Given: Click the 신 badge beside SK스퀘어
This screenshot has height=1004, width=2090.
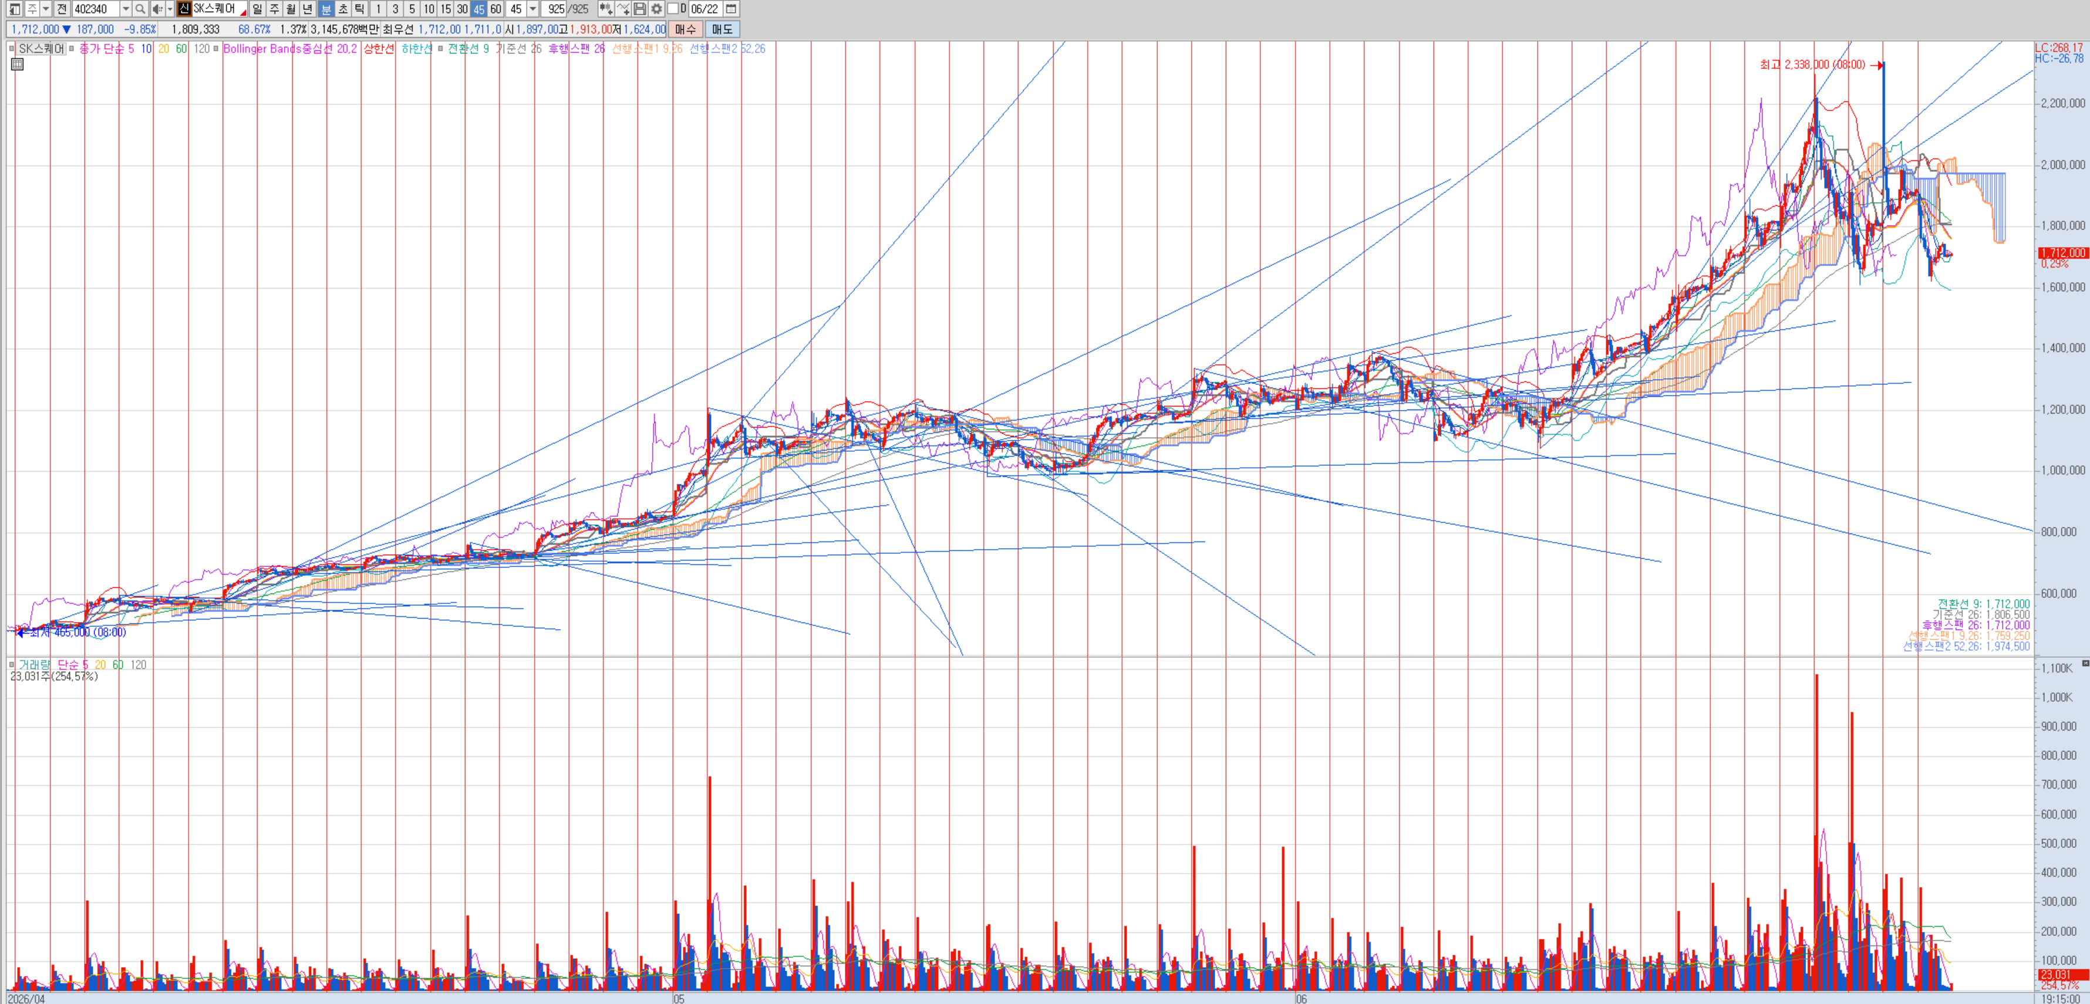Looking at the screenshot, I should coord(184,9).
